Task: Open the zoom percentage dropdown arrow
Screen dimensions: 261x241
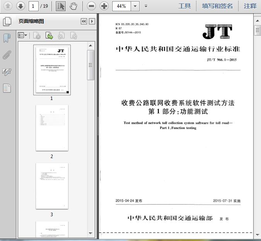Action: pos(135,6)
